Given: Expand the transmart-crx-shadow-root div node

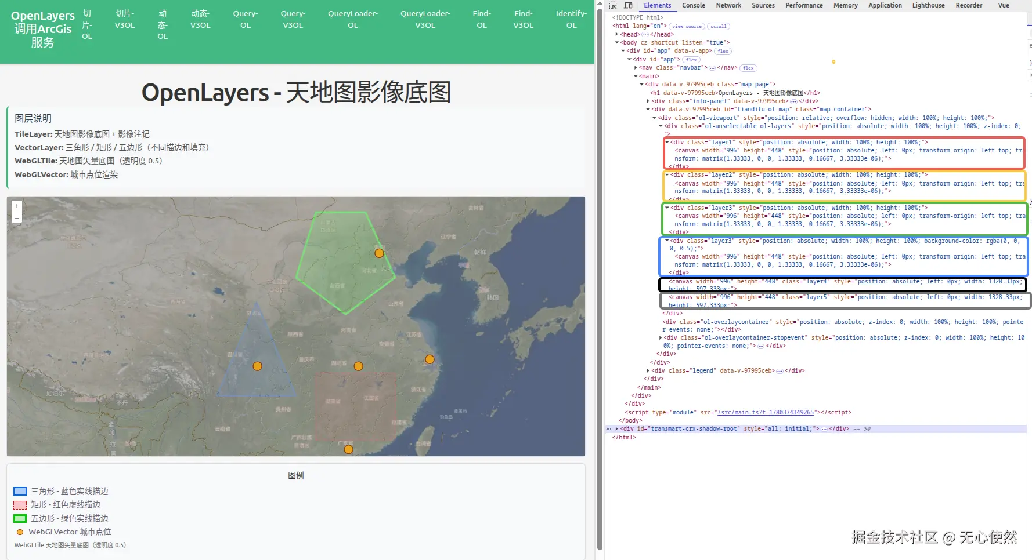Looking at the screenshot, I should pos(617,429).
